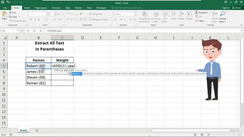Switch to the Insert tab

(27, 8)
